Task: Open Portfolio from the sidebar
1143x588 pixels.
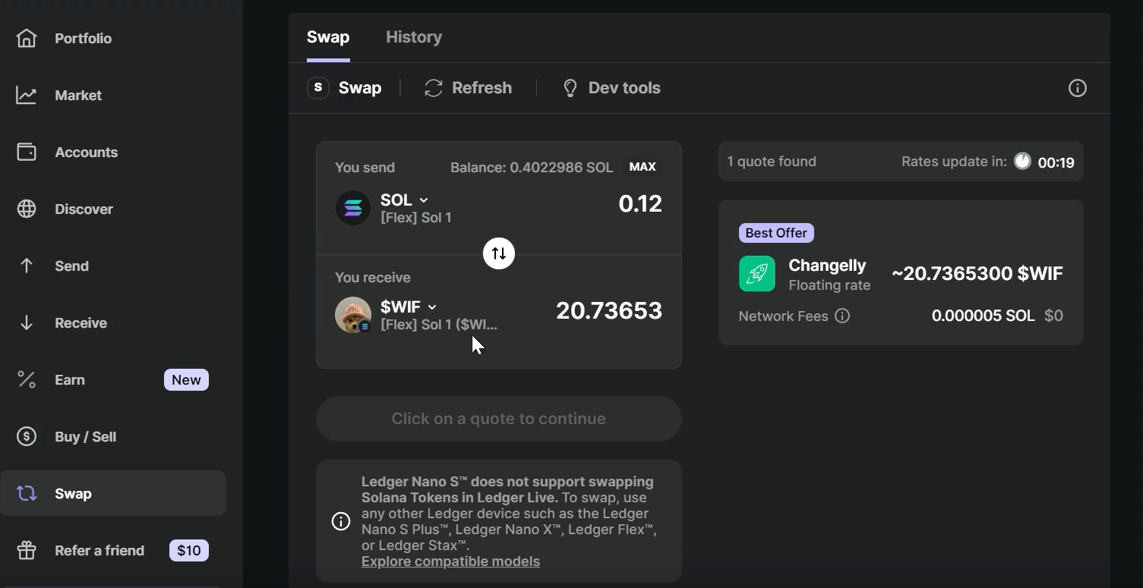Action: coord(83,38)
